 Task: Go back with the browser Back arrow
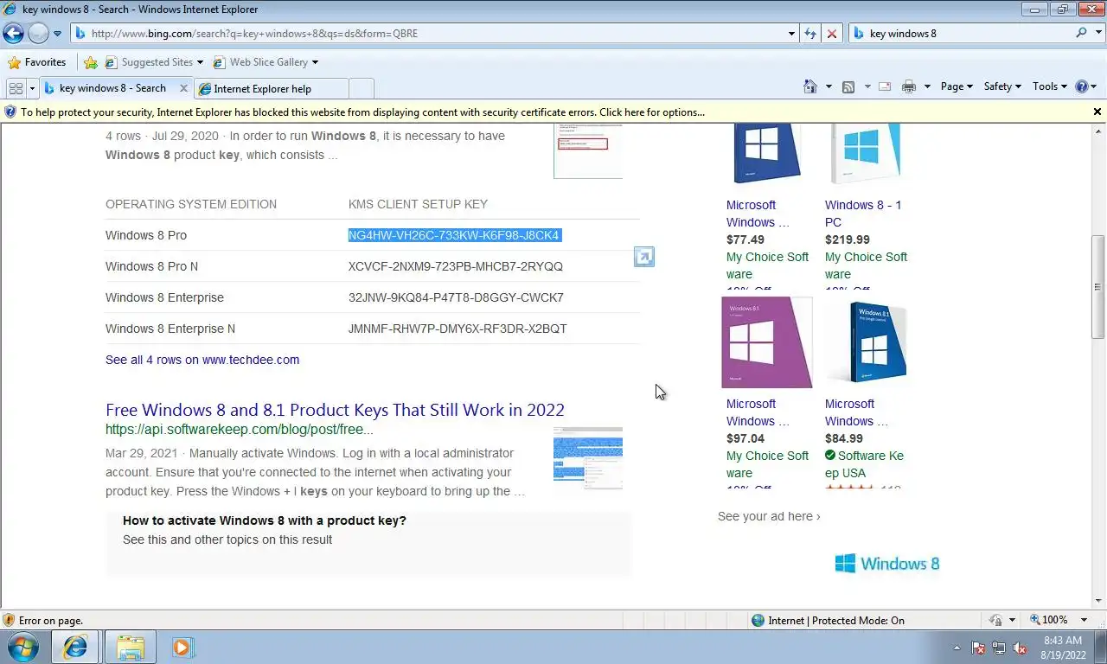tap(13, 34)
